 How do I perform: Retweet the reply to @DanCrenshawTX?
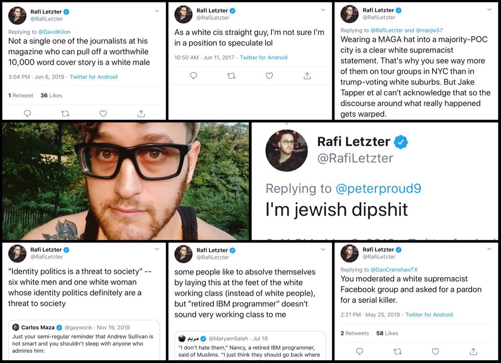397,351
